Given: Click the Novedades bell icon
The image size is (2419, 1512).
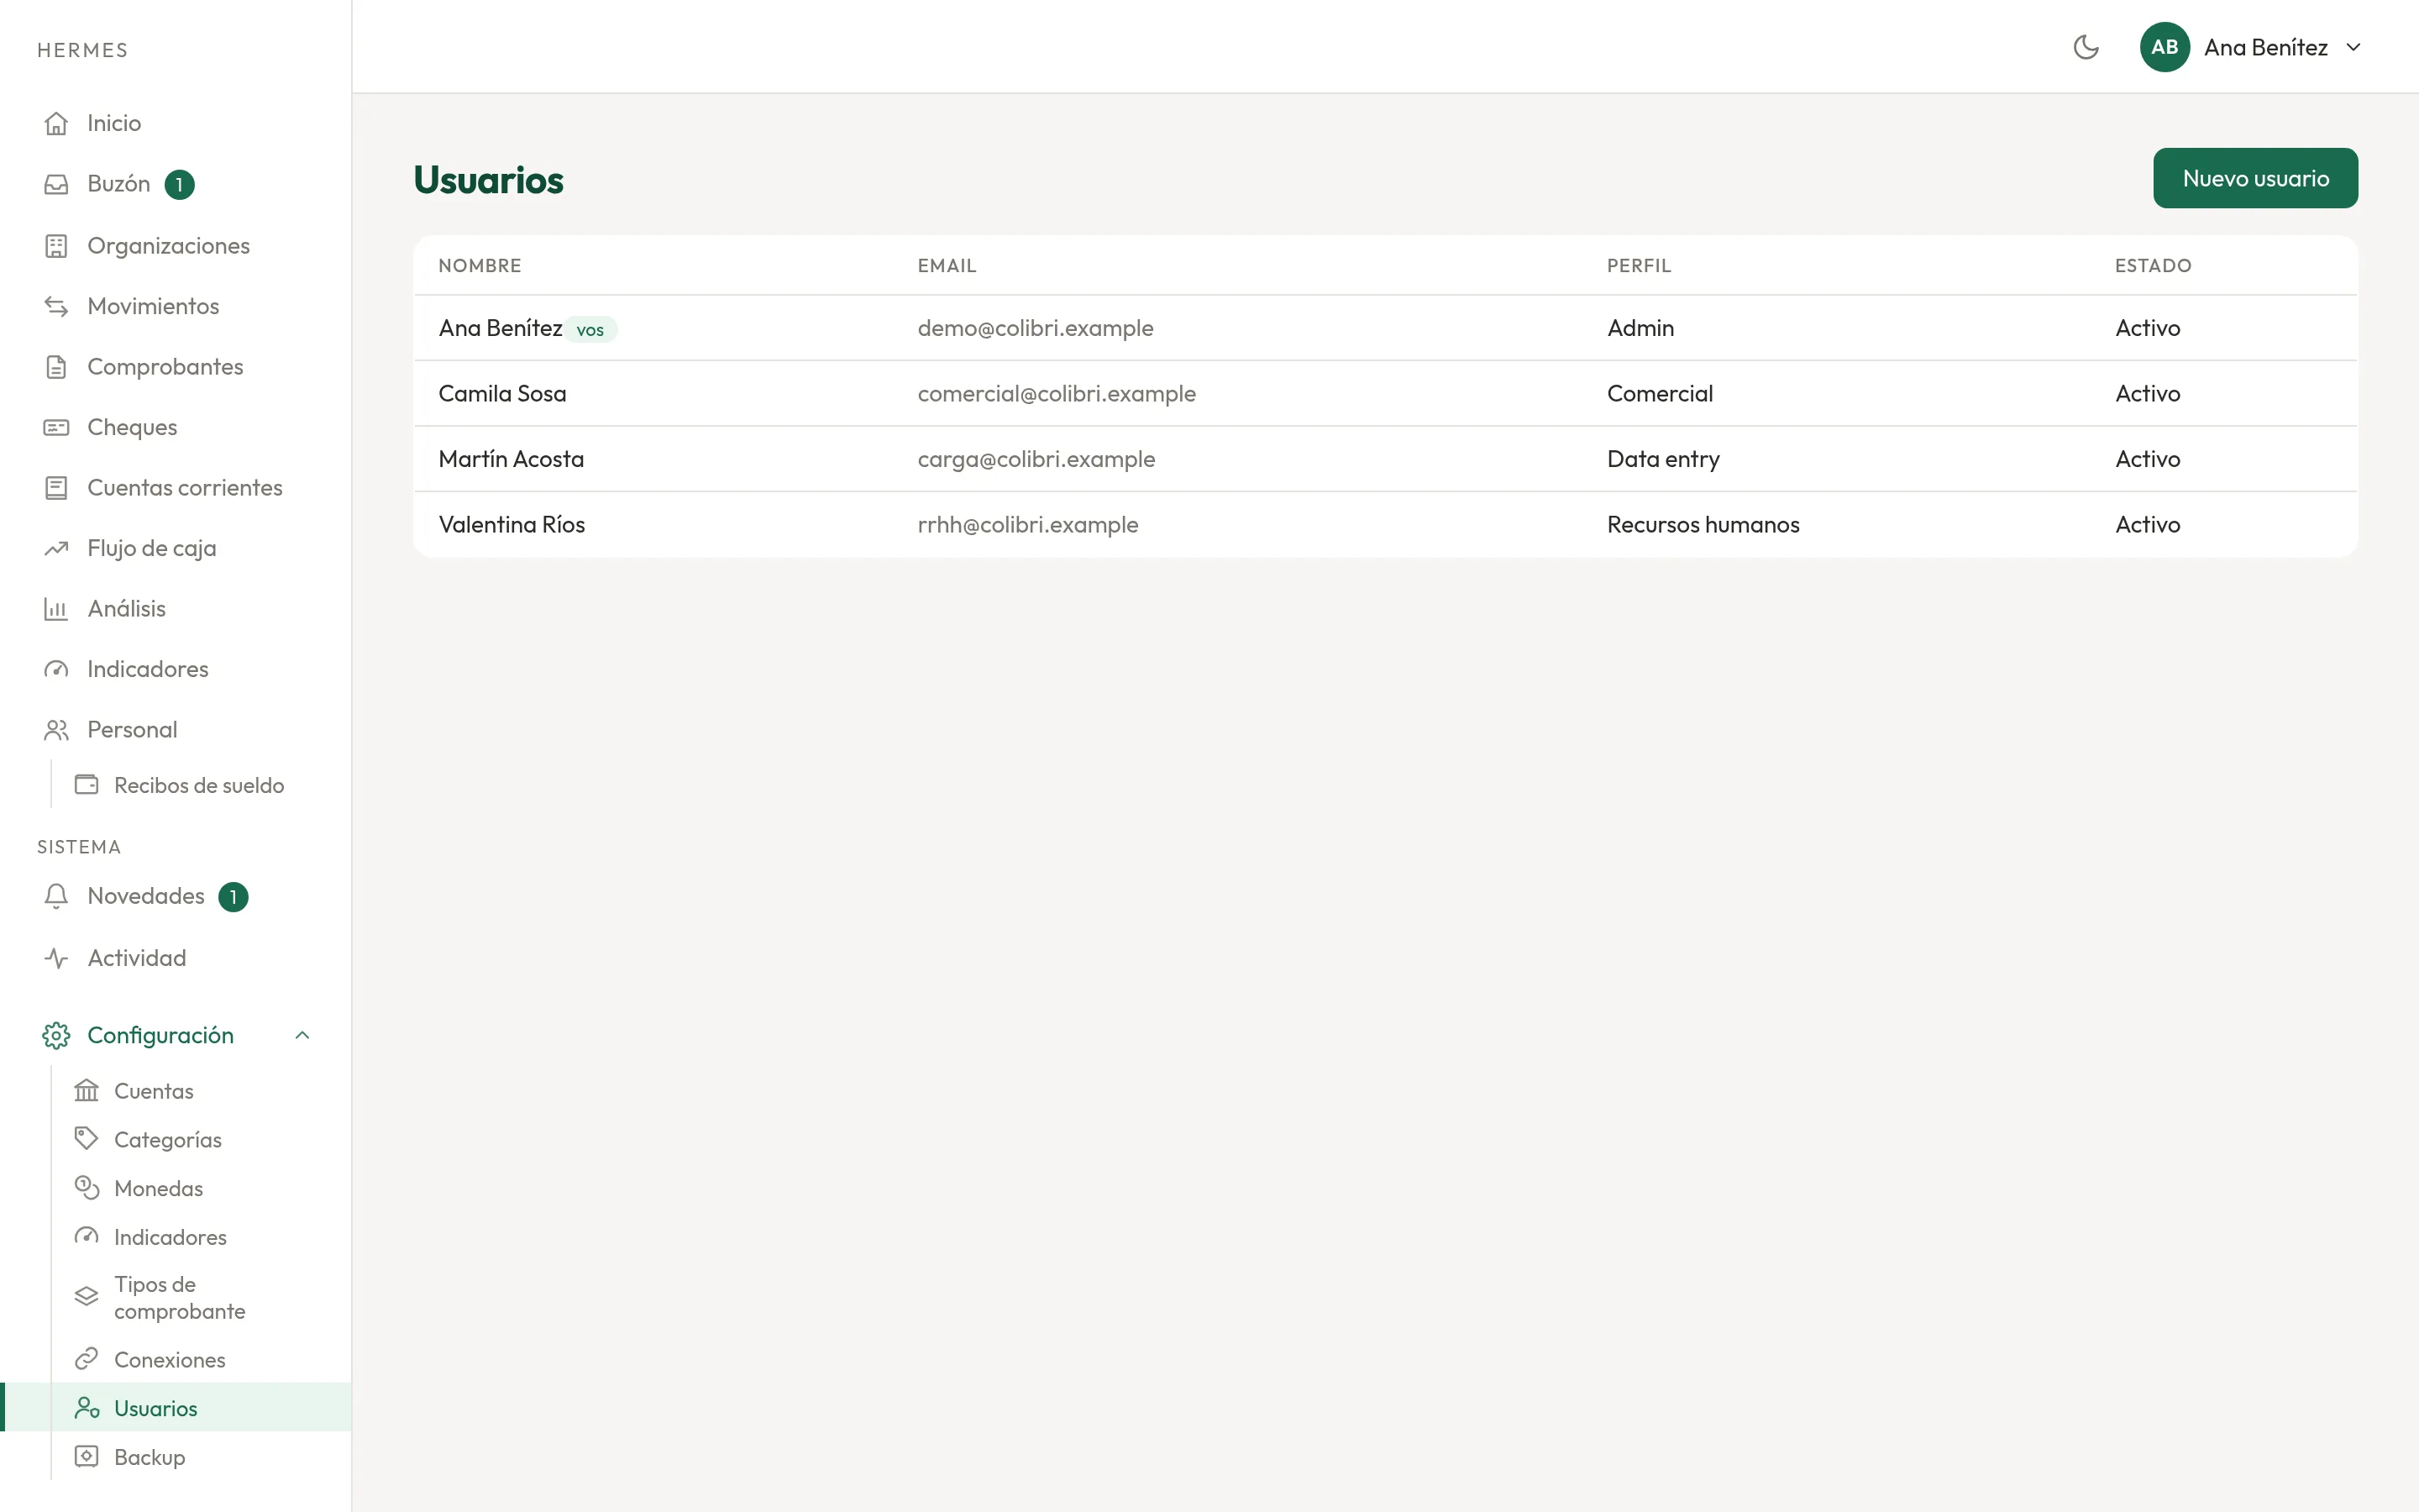Looking at the screenshot, I should (56, 896).
